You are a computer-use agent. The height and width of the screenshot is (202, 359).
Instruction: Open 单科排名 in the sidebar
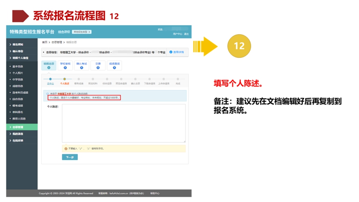[18, 112]
